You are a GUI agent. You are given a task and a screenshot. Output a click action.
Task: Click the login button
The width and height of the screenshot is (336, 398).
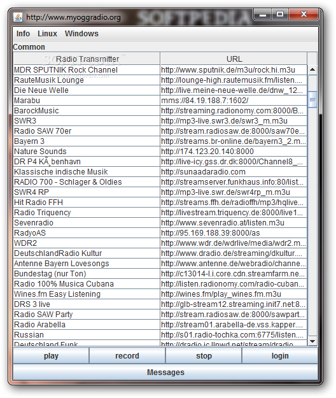pyautogui.click(x=280, y=355)
